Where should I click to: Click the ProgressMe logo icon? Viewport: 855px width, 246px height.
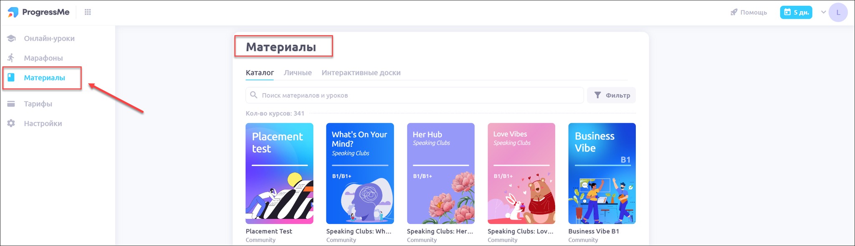point(13,13)
